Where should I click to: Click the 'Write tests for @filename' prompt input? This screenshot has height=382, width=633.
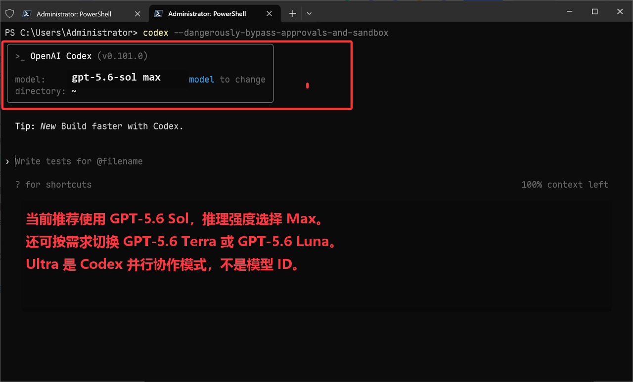[x=79, y=161]
